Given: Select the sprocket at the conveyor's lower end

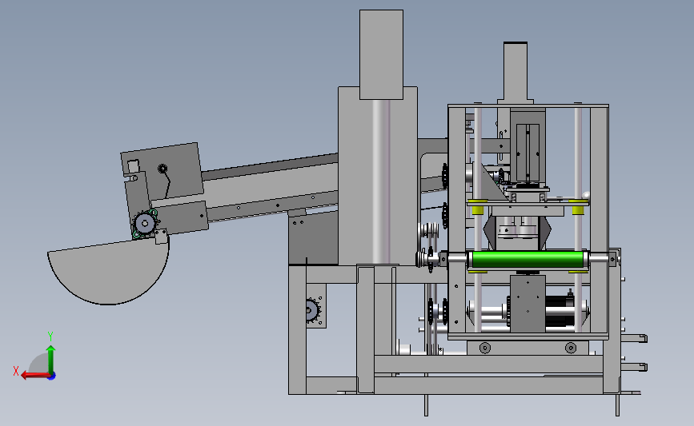Looking at the screenshot, I should pos(144,224).
